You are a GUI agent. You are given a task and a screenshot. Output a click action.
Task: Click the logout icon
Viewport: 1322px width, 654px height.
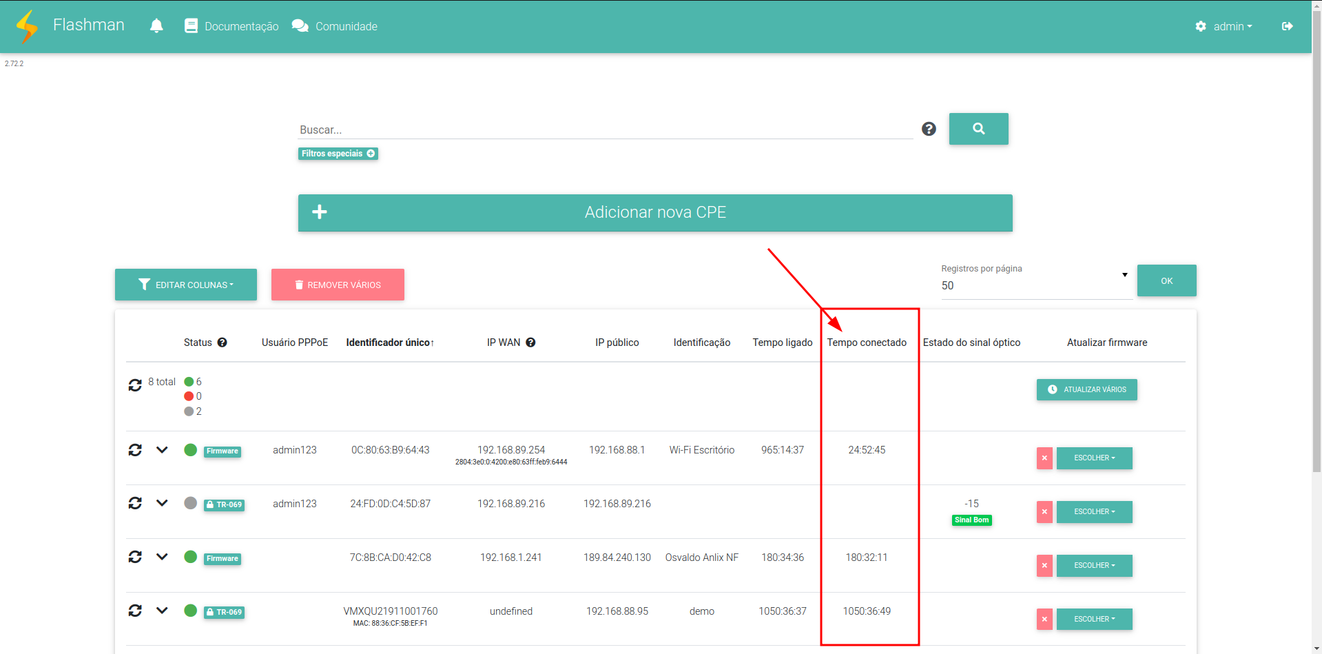coord(1287,26)
